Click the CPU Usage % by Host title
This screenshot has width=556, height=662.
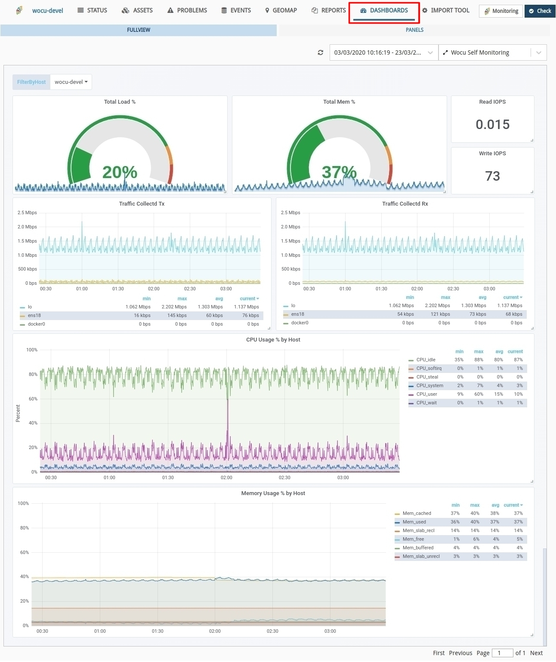pyautogui.click(x=273, y=340)
